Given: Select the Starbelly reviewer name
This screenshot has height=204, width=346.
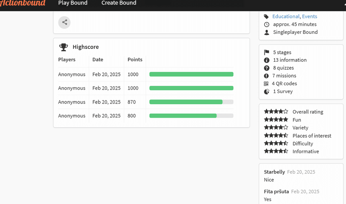Looking at the screenshot, I should [x=274, y=172].
